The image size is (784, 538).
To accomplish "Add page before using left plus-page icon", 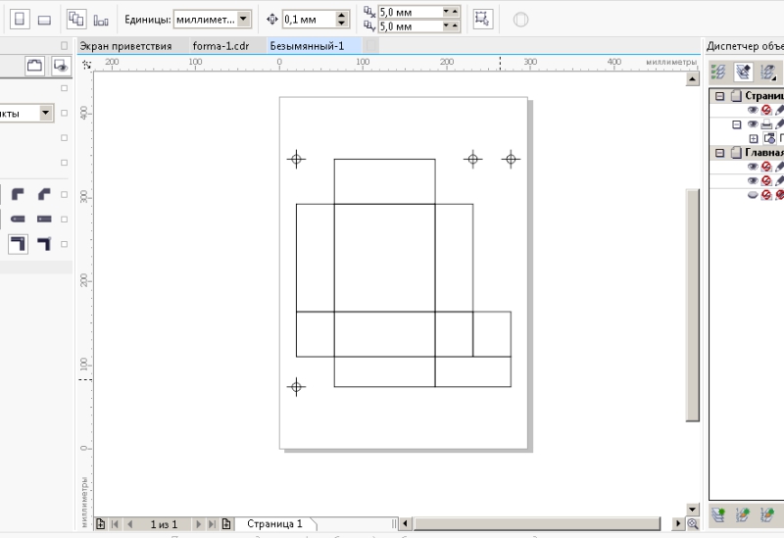I will point(101,523).
